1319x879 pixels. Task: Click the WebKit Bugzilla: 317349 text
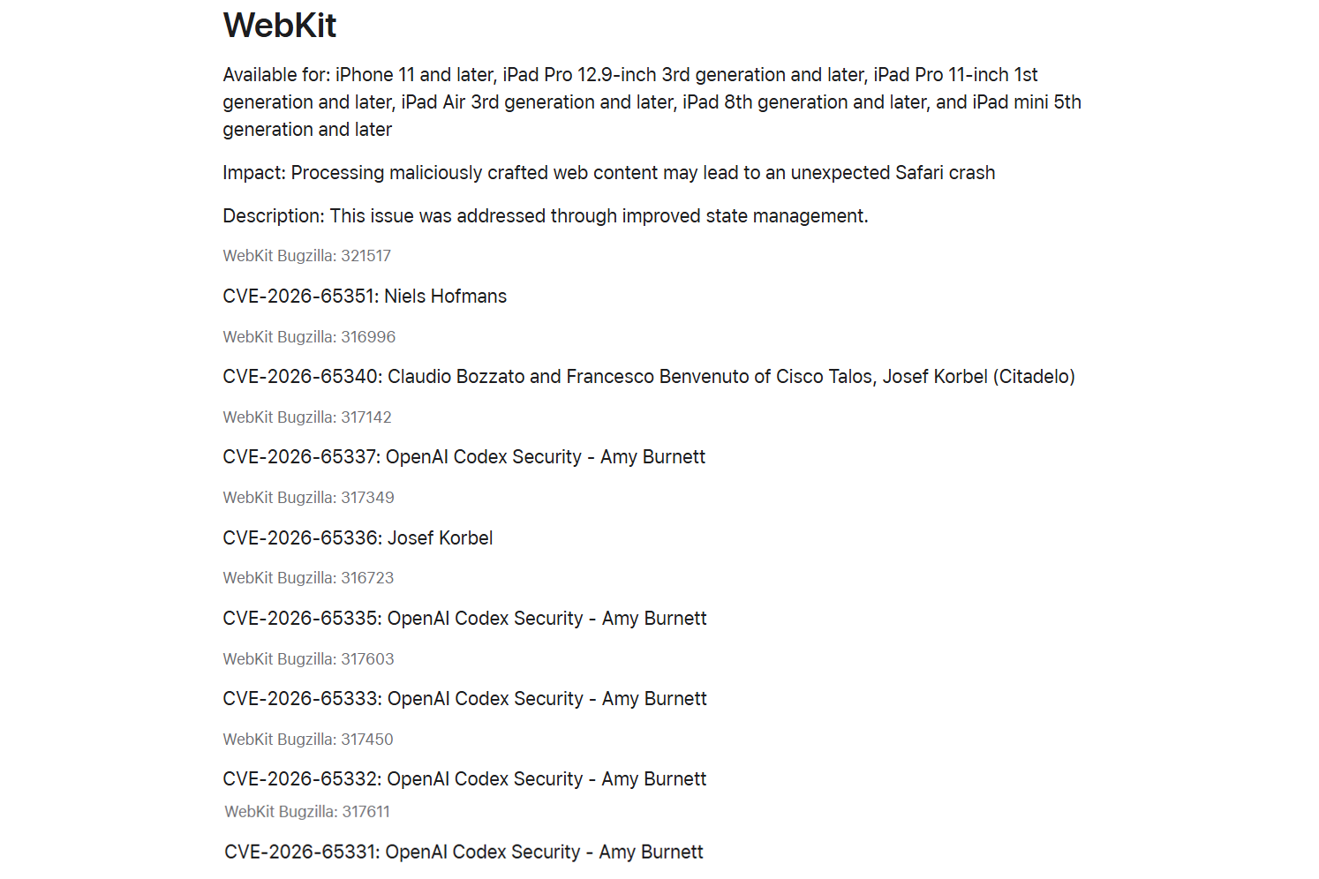(308, 498)
